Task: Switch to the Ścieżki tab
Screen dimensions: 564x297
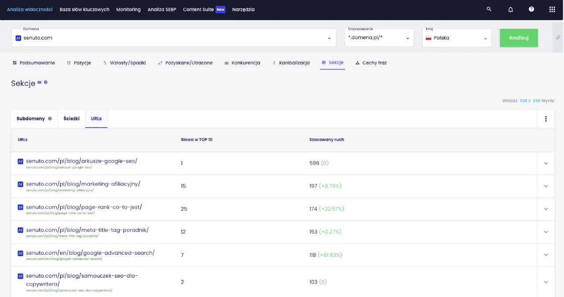Action: coord(71,119)
